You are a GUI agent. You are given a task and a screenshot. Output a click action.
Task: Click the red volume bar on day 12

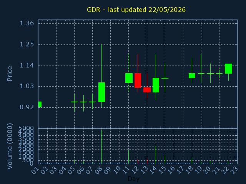[138, 162]
